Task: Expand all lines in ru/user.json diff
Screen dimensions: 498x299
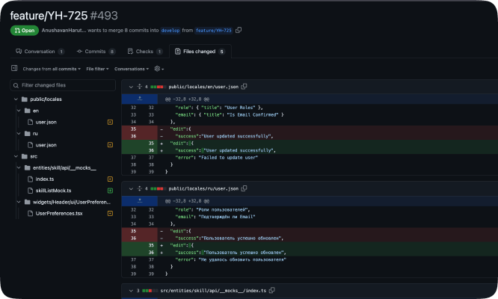Action: click(138, 190)
